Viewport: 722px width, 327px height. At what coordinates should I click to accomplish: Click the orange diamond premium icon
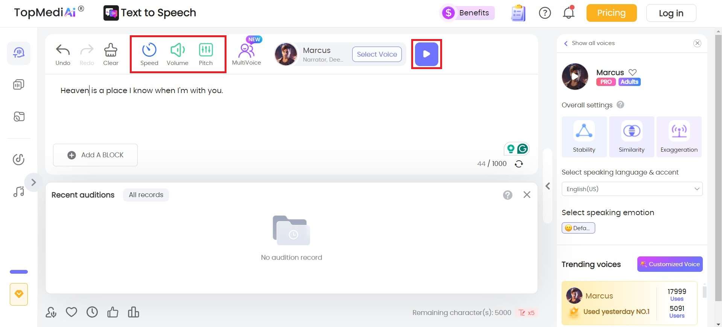(x=19, y=294)
